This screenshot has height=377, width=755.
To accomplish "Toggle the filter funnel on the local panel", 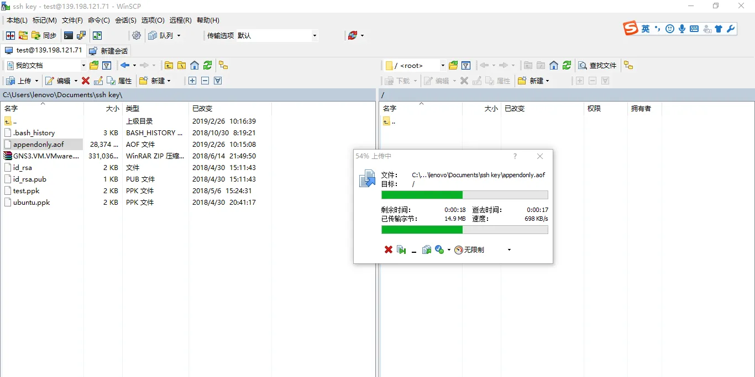I will coord(107,65).
